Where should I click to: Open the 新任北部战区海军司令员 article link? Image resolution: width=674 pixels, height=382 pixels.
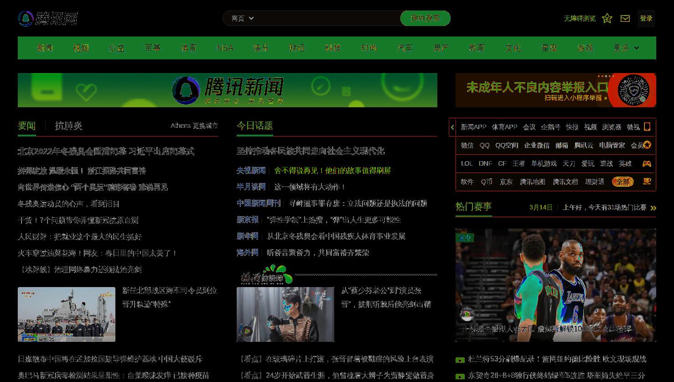coord(170,297)
